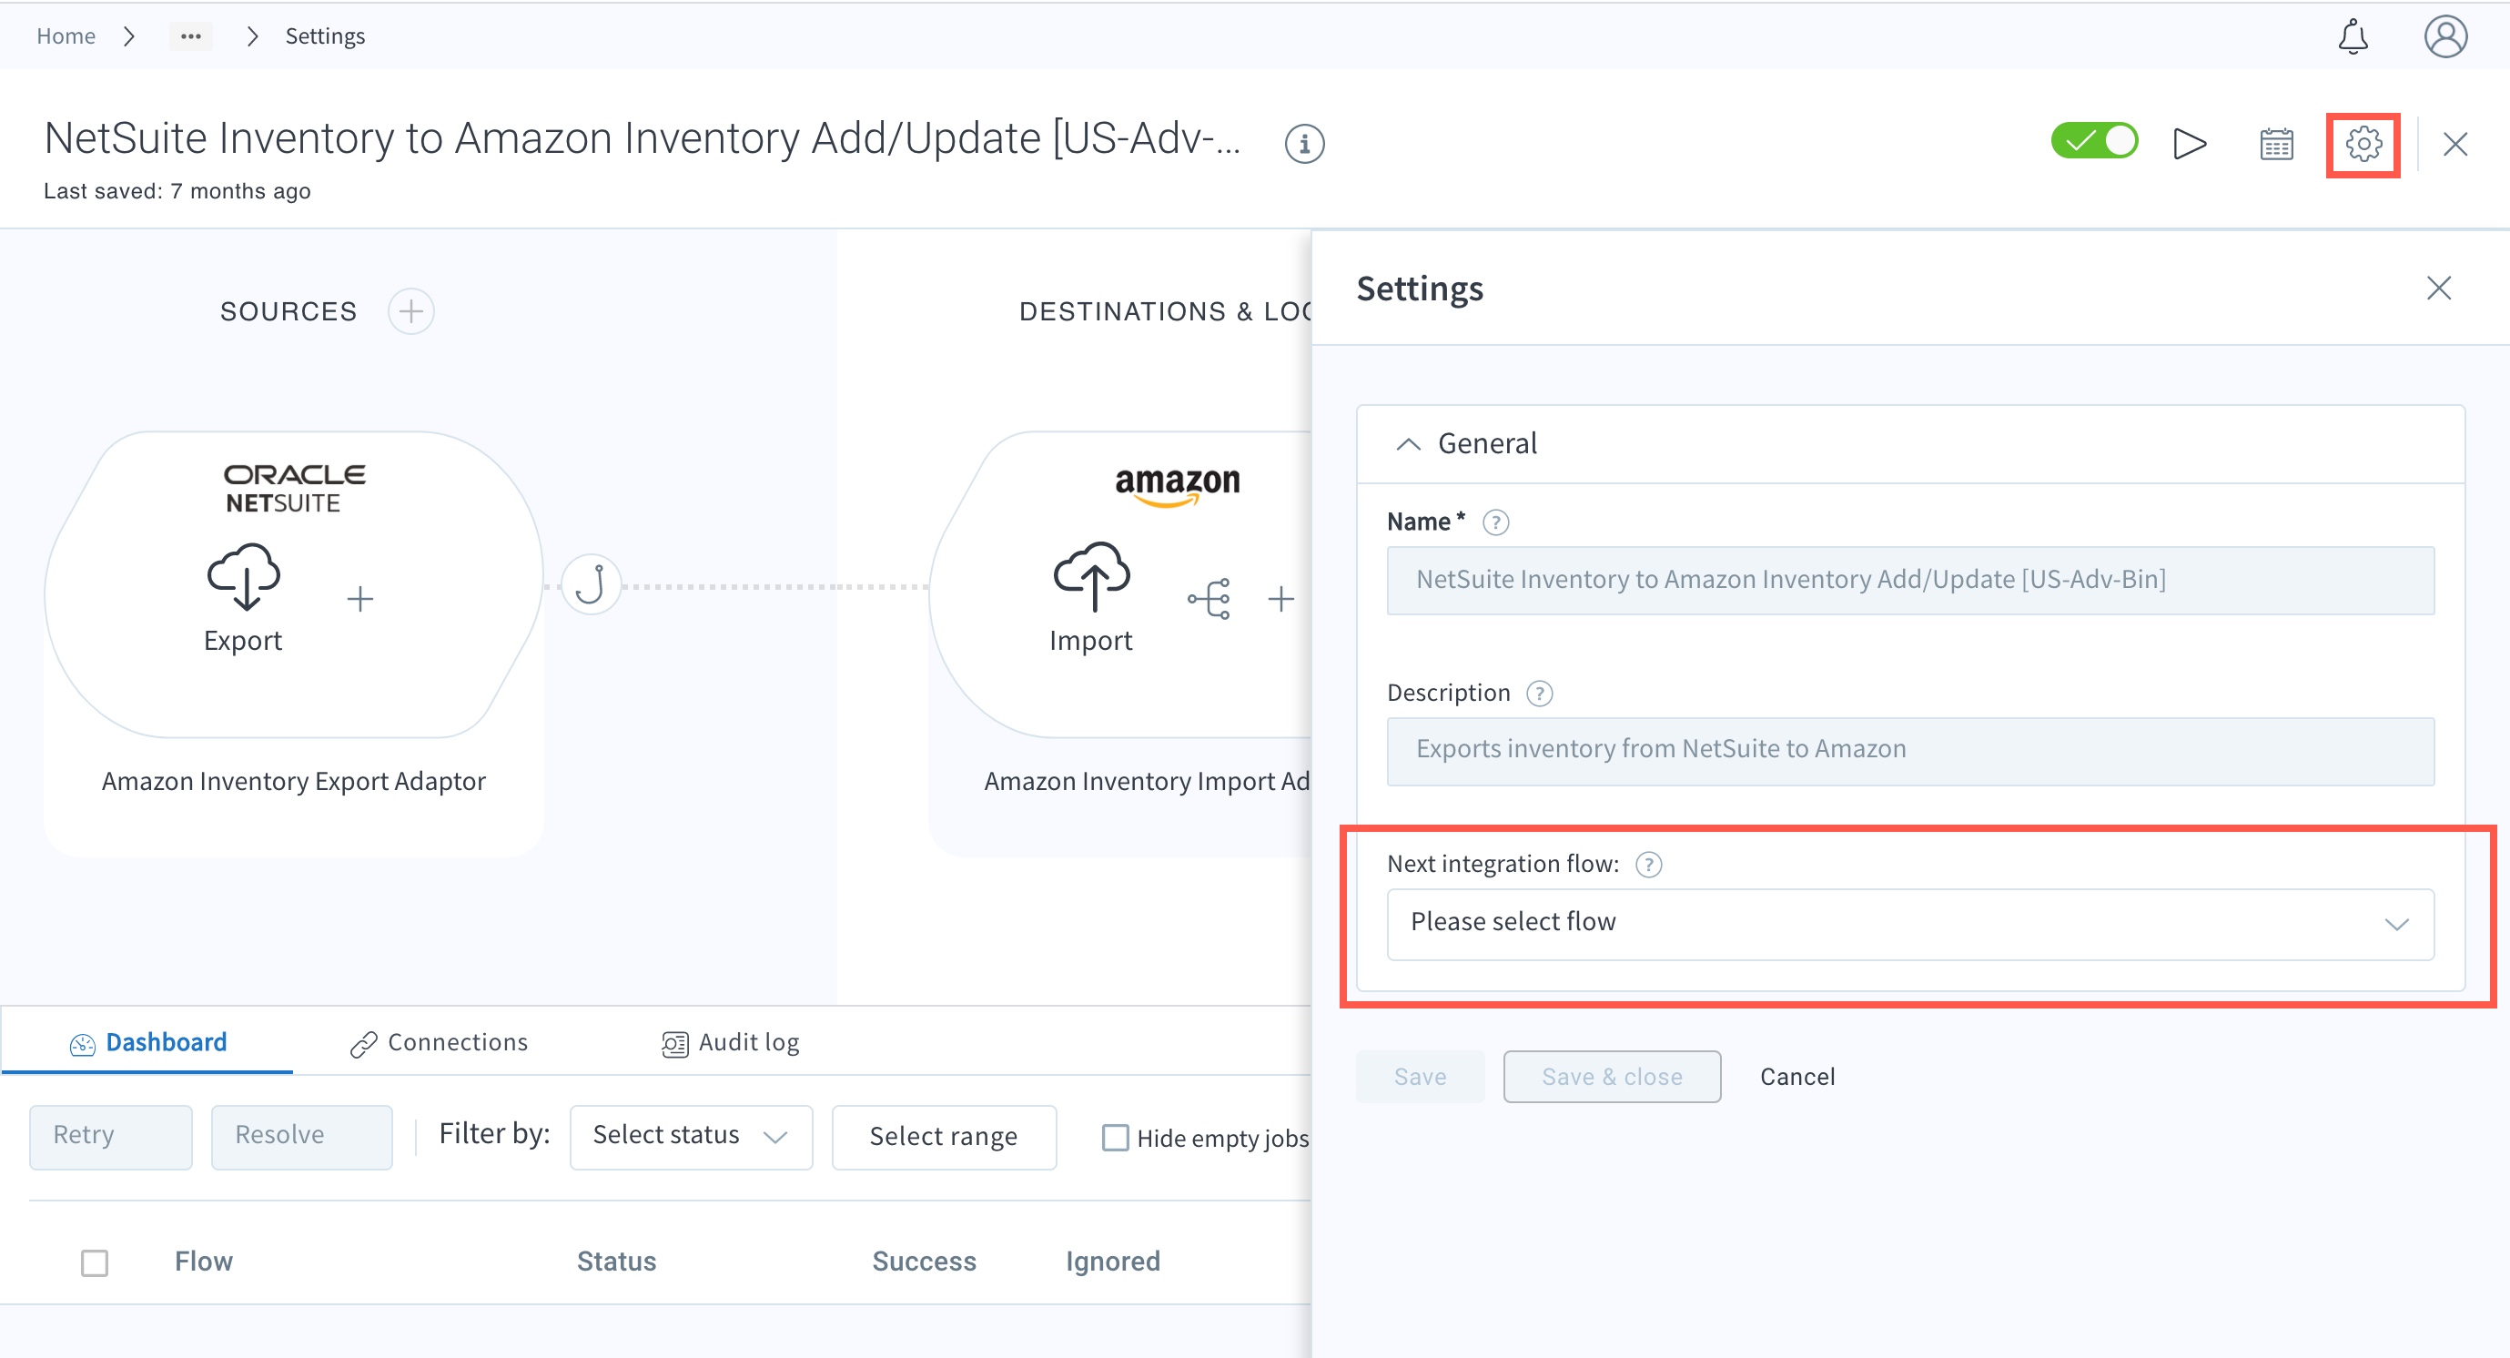Click the Oracle NetSuite logo

[294, 488]
